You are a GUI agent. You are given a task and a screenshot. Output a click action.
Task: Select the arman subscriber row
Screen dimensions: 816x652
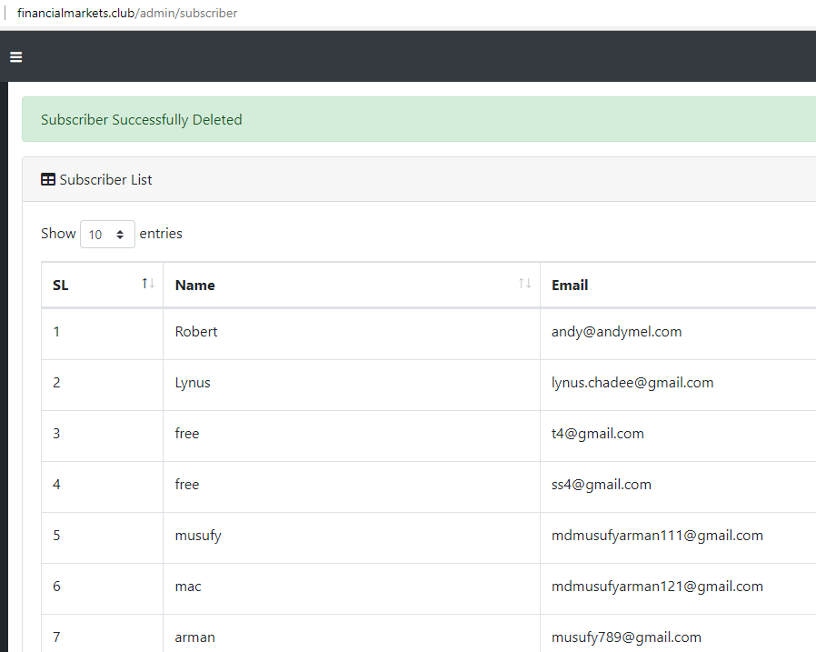pos(194,637)
